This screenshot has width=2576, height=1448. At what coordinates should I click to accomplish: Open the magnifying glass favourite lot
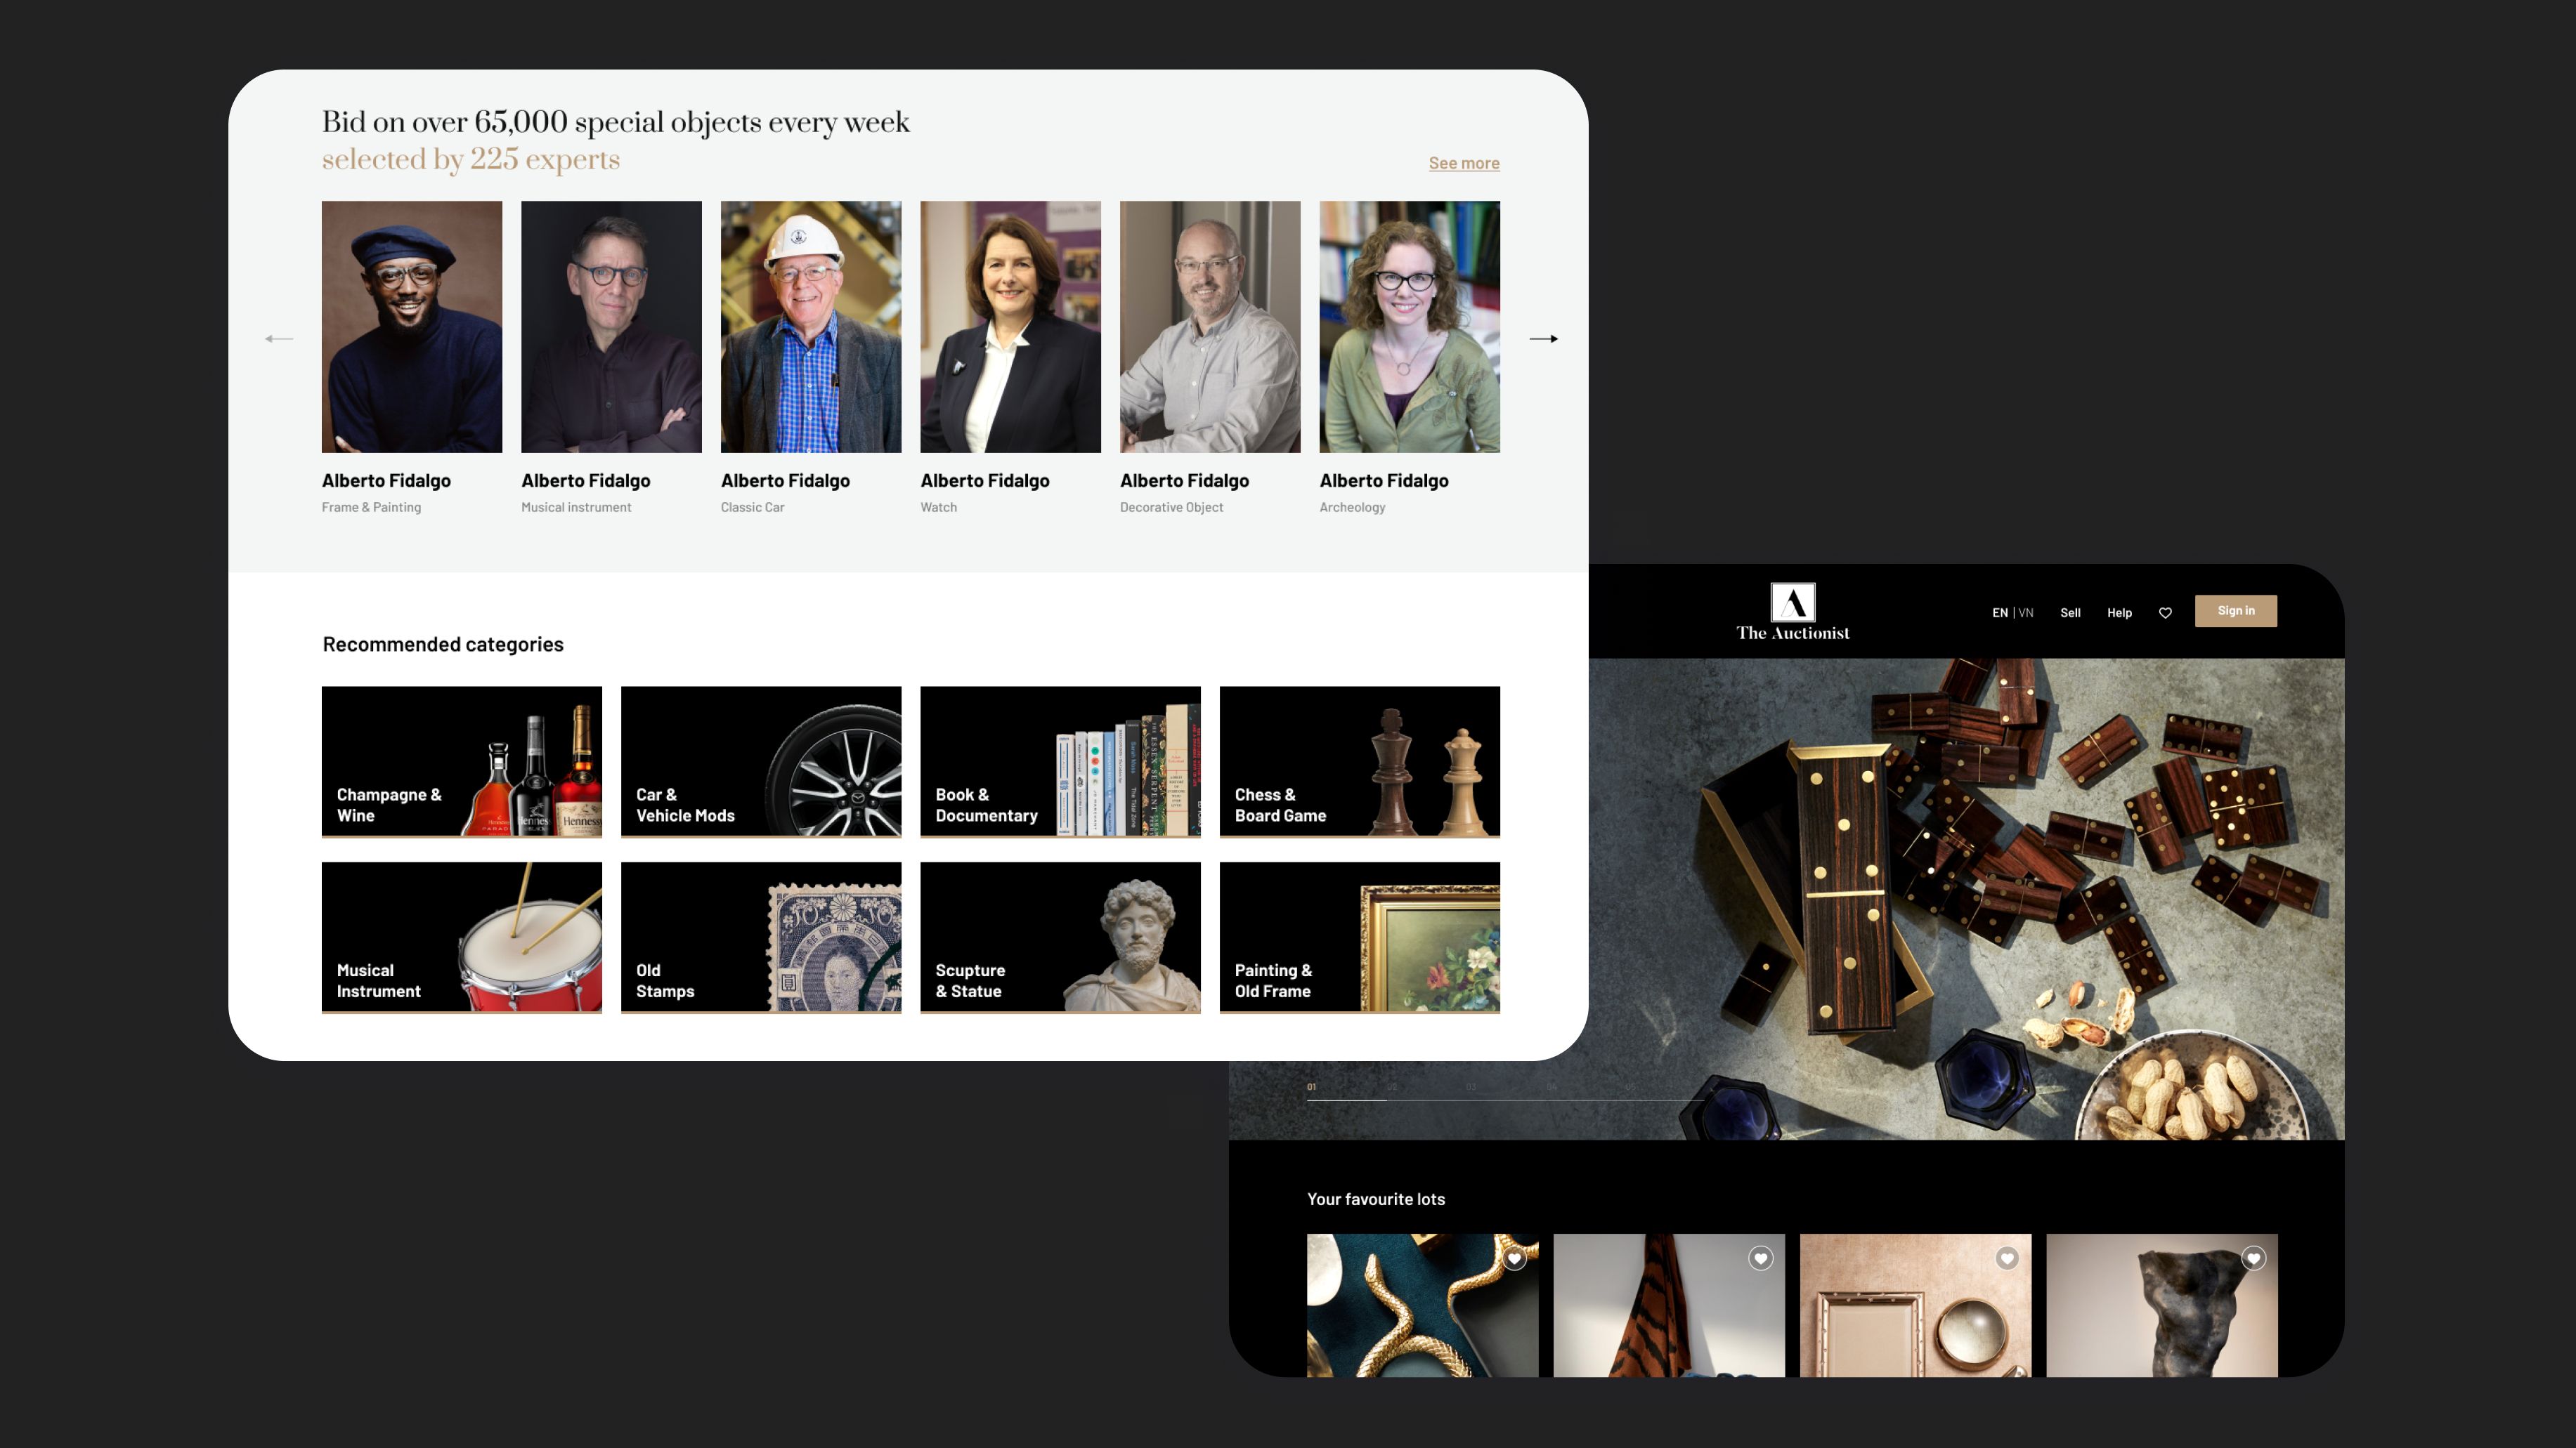pos(1915,1305)
